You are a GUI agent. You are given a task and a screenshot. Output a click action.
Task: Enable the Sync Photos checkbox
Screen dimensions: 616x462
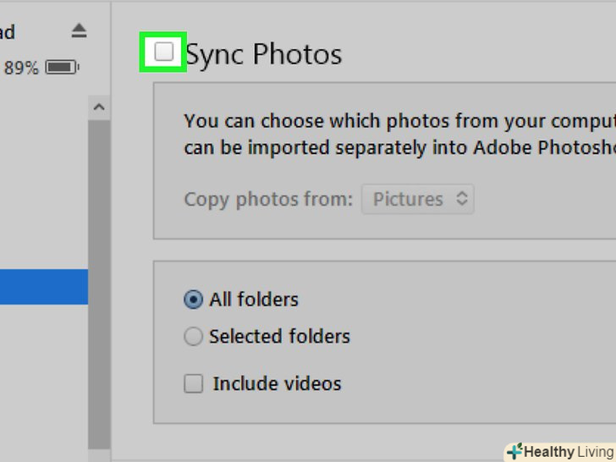click(x=163, y=52)
